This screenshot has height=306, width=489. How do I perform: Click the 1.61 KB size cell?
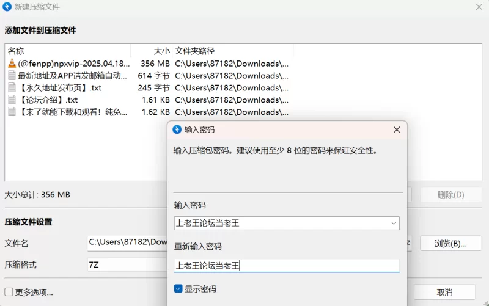[x=156, y=100]
